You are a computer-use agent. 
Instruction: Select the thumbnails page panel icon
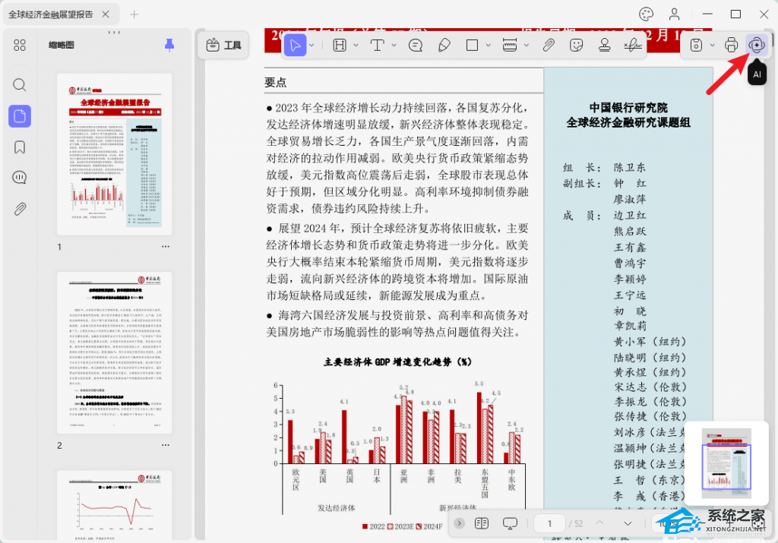coord(20,116)
